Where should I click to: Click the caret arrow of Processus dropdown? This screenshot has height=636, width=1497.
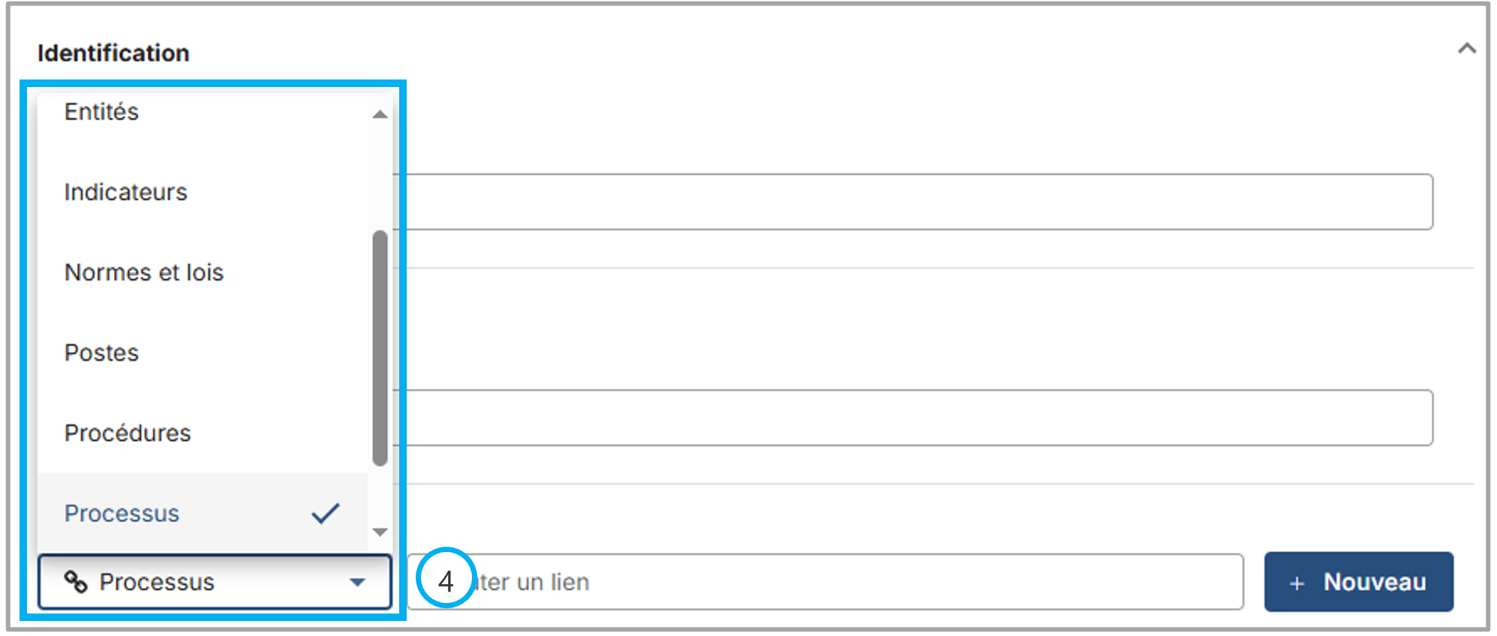[358, 582]
